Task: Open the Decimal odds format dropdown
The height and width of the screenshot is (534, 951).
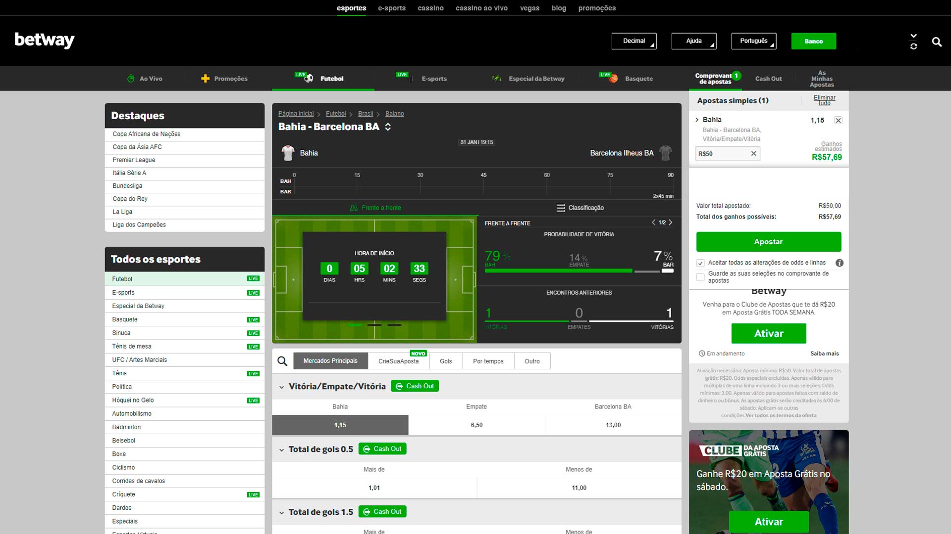Action: 634,41
